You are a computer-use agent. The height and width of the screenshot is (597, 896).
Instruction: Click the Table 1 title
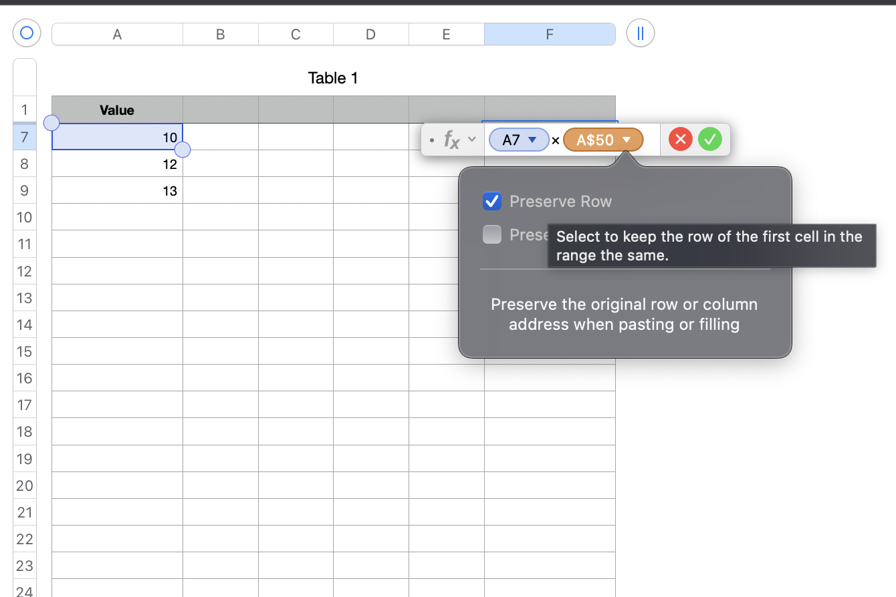pos(332,77)
